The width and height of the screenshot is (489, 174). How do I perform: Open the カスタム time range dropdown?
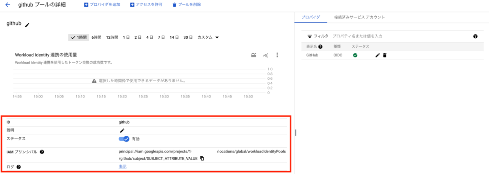click(x=208, y=37)
